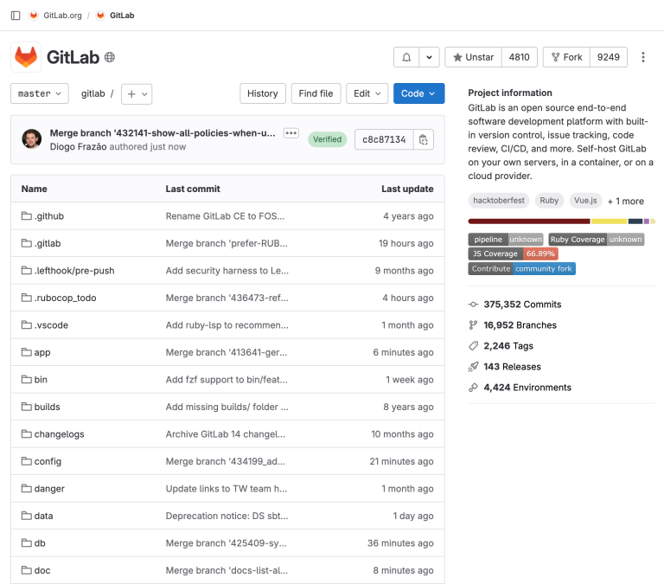Unstar the GitLab project

pyautogui.click(x=473, y=57)
